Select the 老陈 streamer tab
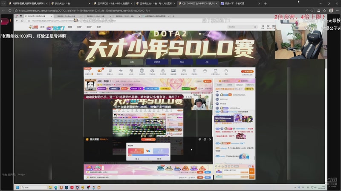The width and height of the screenshot is (341, 191). coord(132,62)
